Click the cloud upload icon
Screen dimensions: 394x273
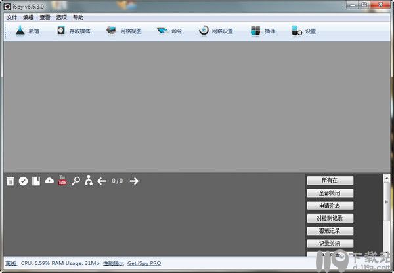pyautogui.click(x=49, y=181)
